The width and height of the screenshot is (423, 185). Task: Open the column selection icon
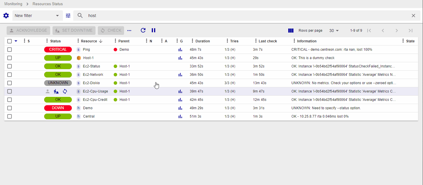coord(291,31)
